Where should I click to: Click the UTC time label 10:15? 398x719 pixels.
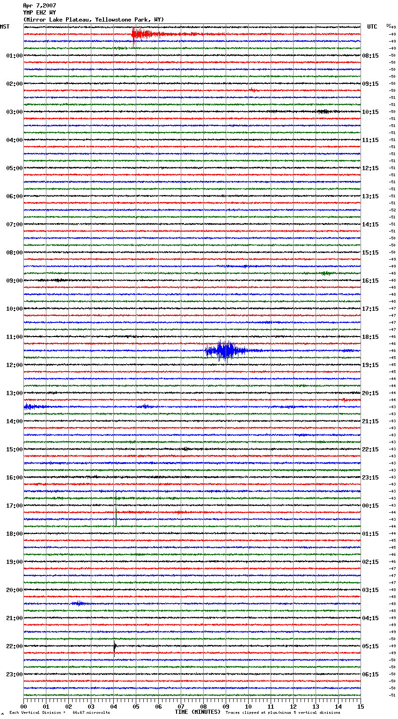370,112
